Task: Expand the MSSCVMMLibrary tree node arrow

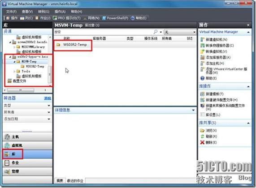Action: pos(14,47)
